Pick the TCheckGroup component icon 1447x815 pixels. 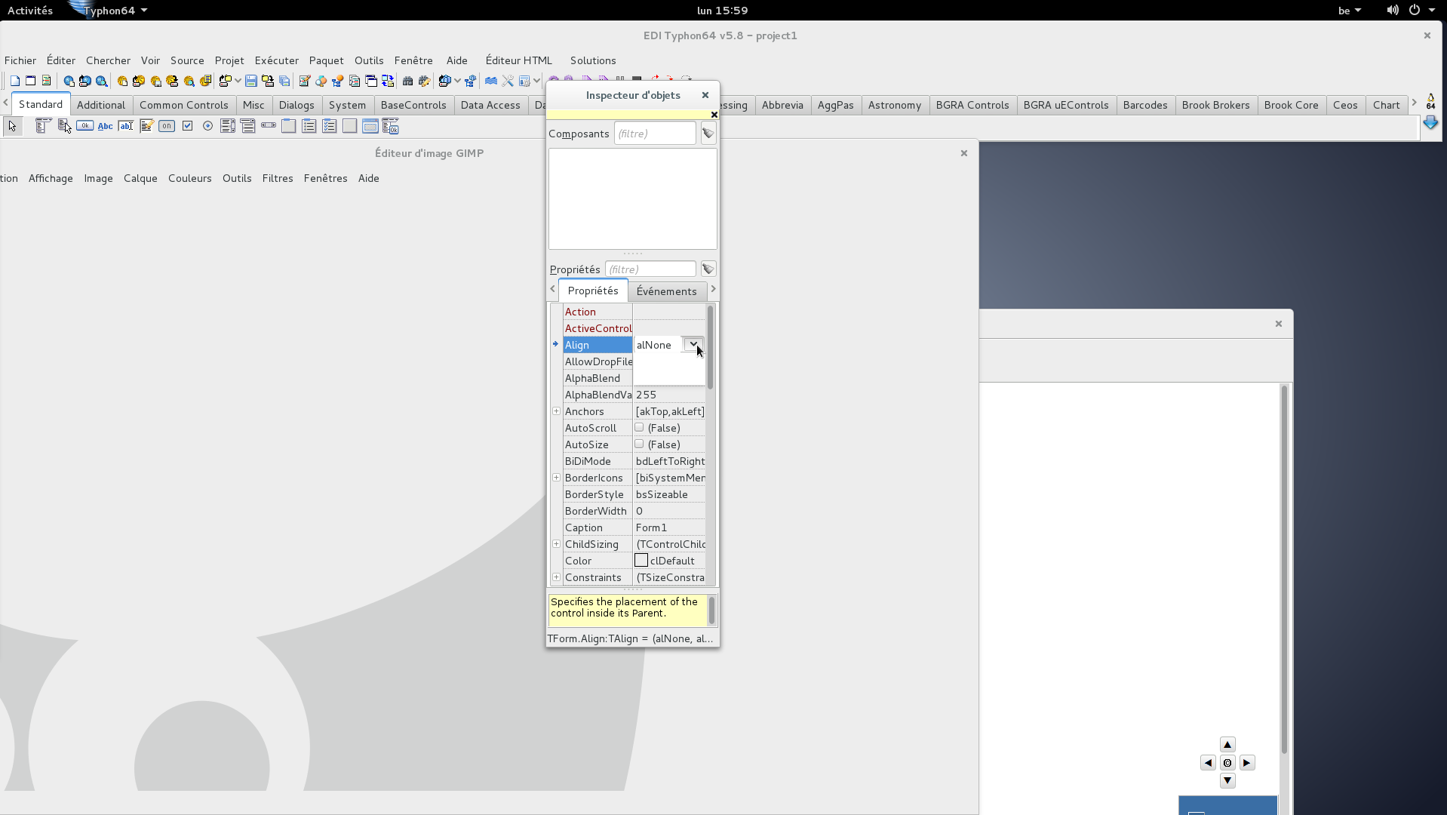click(x=330, y=126)
